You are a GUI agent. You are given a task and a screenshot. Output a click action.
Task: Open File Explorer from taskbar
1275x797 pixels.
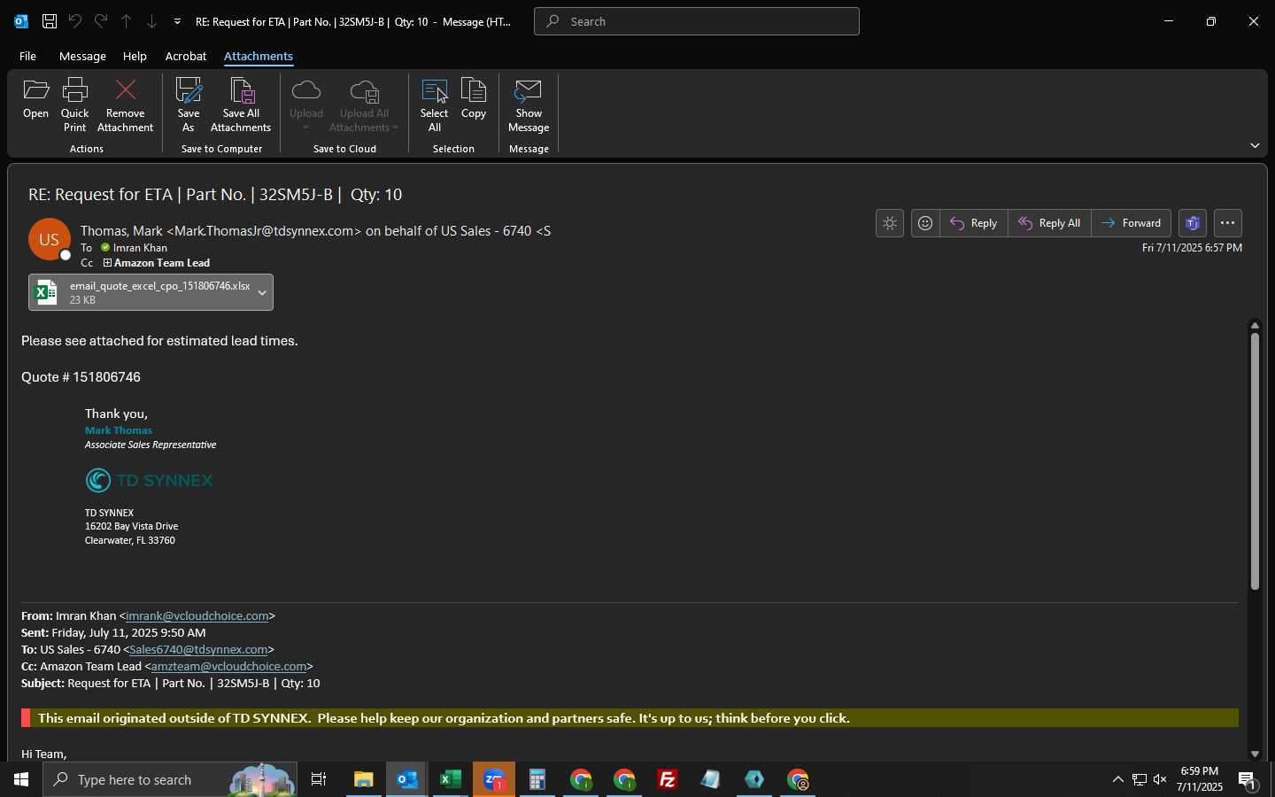pos(364,779)
